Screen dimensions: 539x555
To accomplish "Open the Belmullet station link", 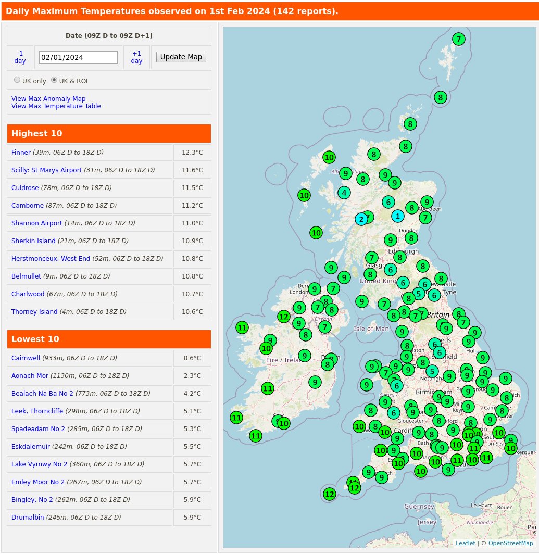I will (26, 276).
